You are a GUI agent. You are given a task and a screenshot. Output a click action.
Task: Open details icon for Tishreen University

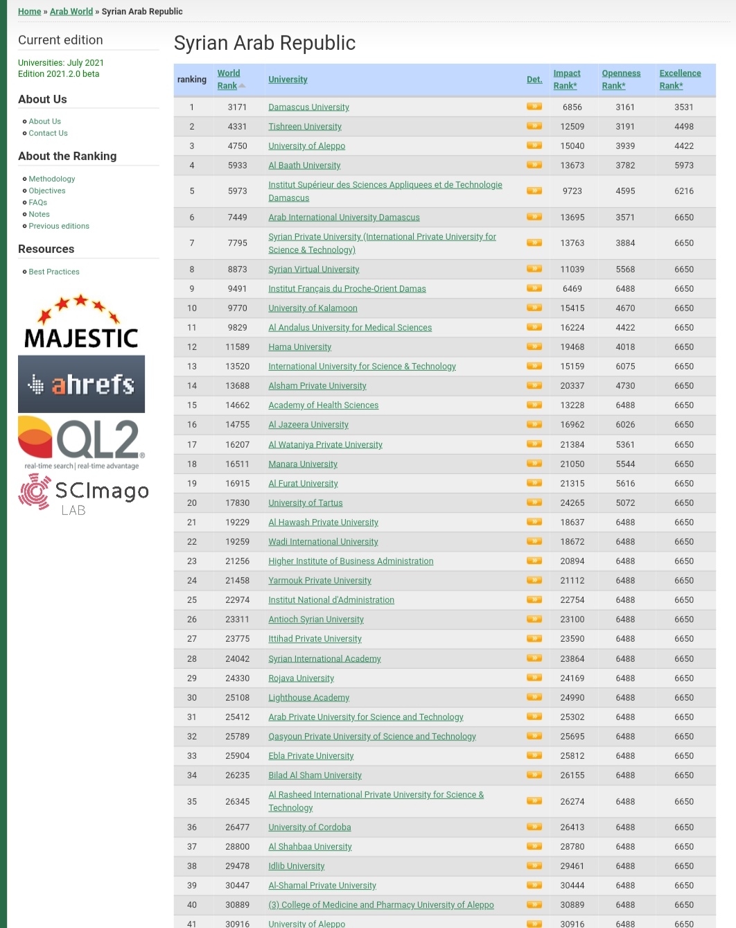(x=534, y=126)
